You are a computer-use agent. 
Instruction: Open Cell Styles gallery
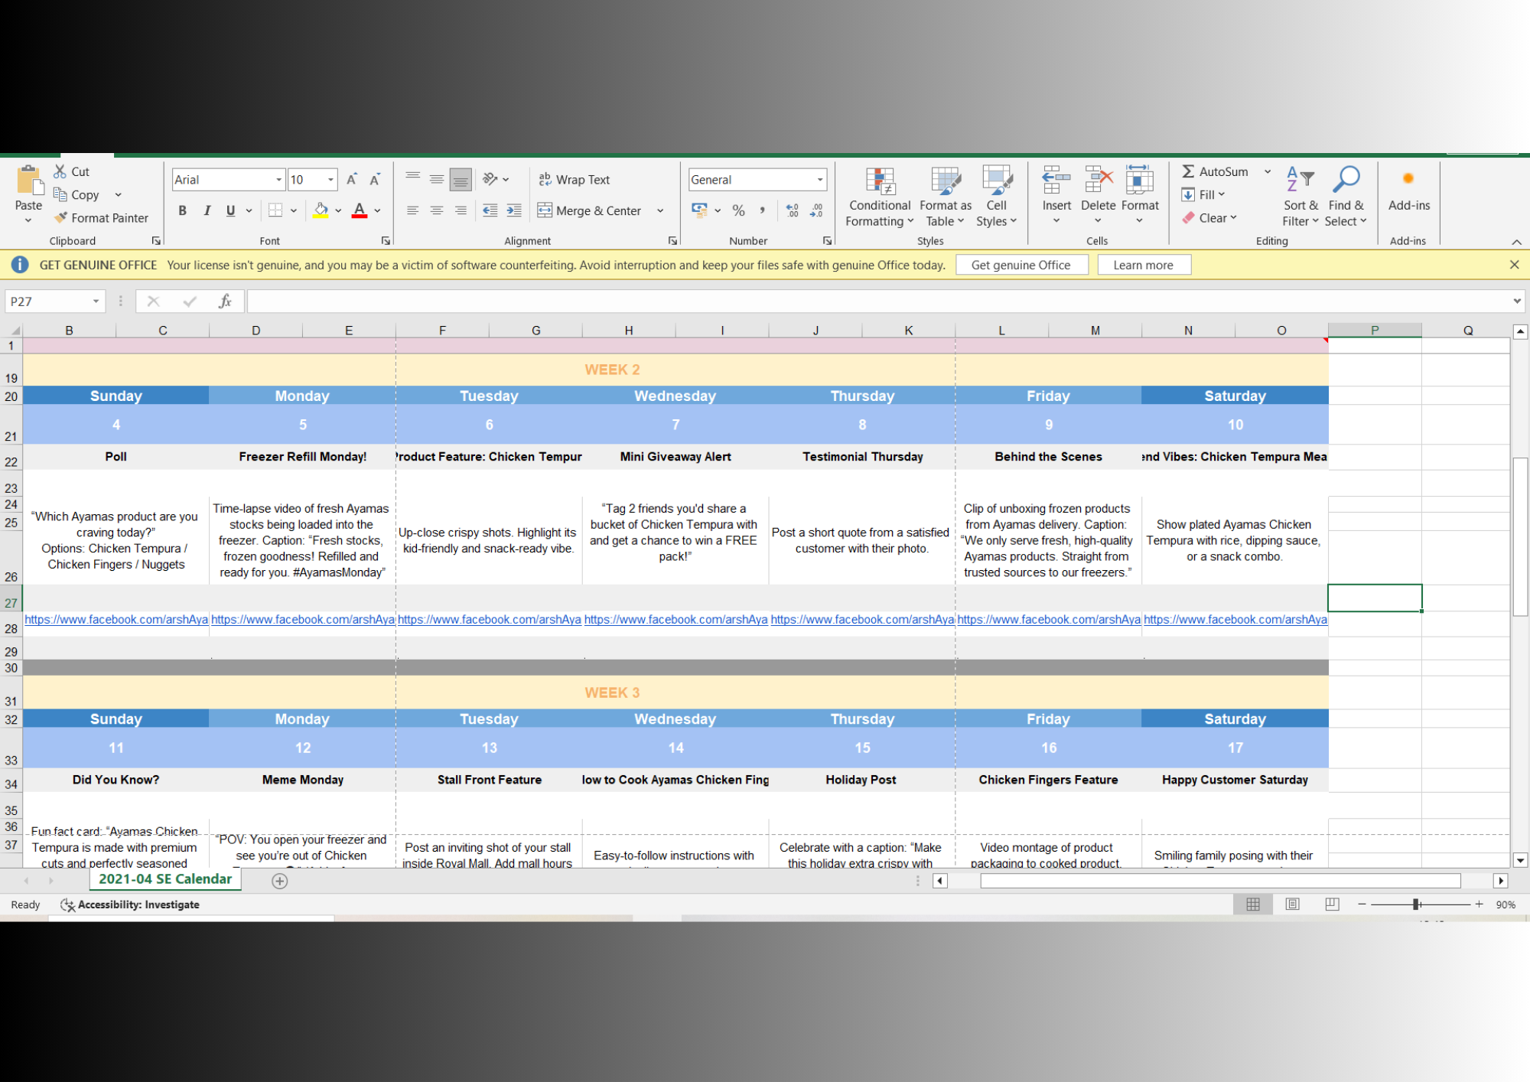tap(997, 197)
